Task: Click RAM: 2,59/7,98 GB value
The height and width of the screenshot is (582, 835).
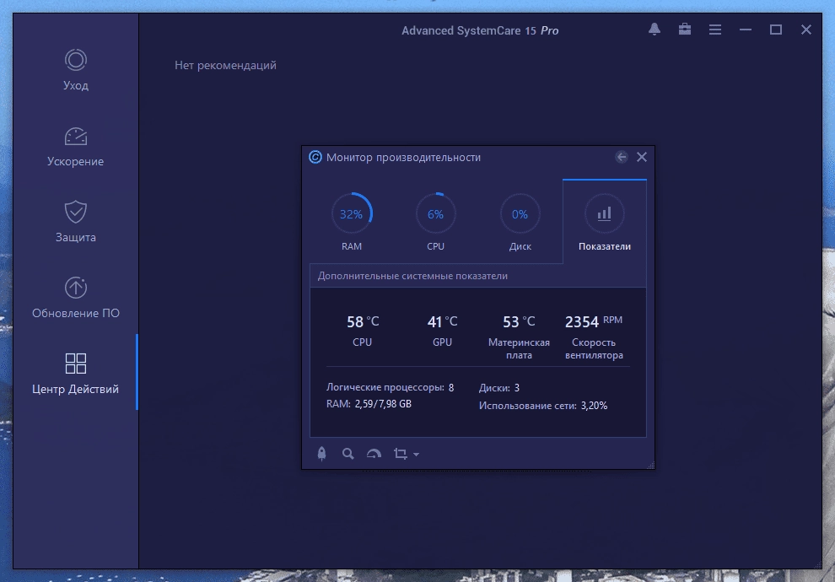Action: point(369,404)
